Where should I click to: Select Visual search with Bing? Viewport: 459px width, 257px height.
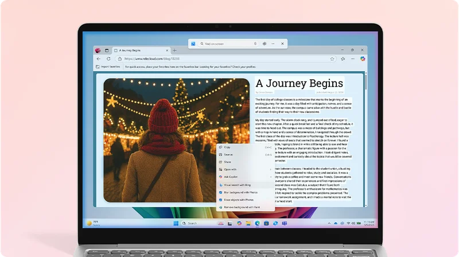(x=246, y=185)
